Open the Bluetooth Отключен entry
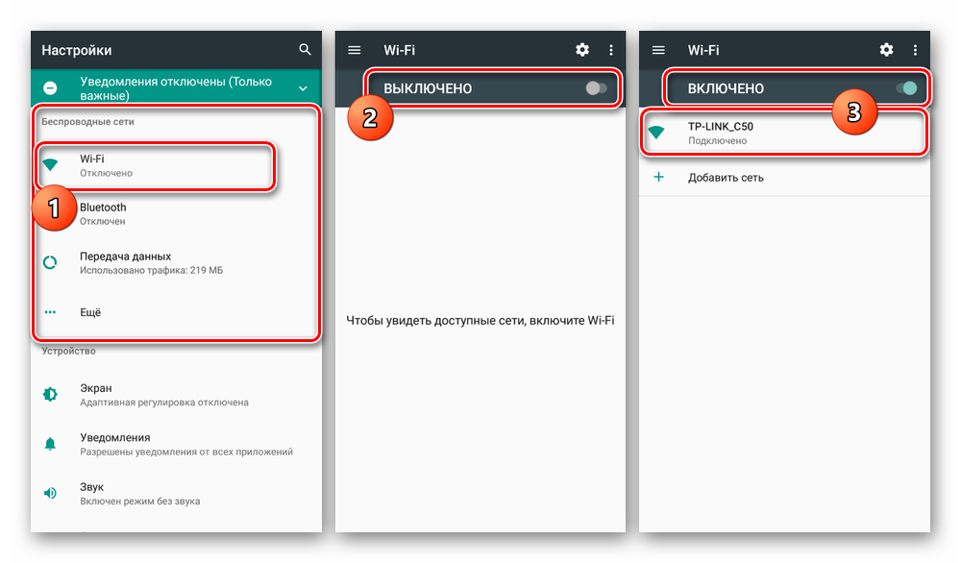 [x=176, y=214]
